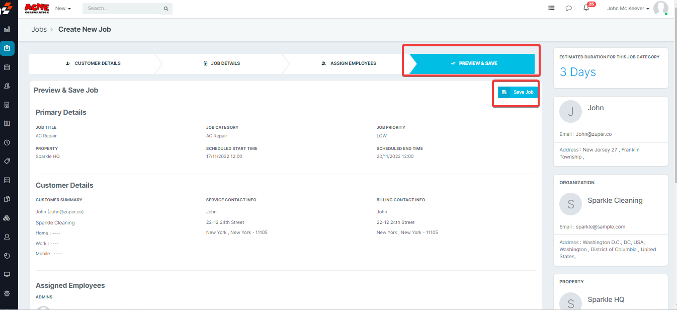The image size is (677, 310).
Task: Click the John customer avatar circle
Action: coord(570,112)
